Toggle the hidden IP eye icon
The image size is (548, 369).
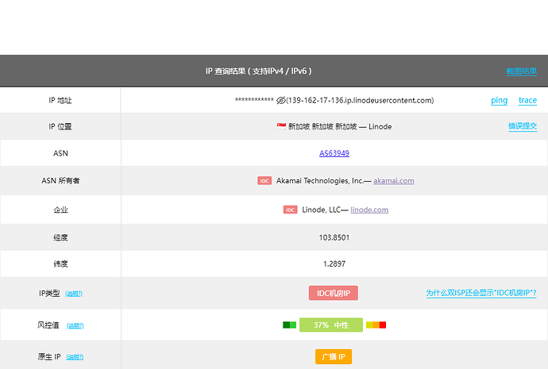point(280,101)
